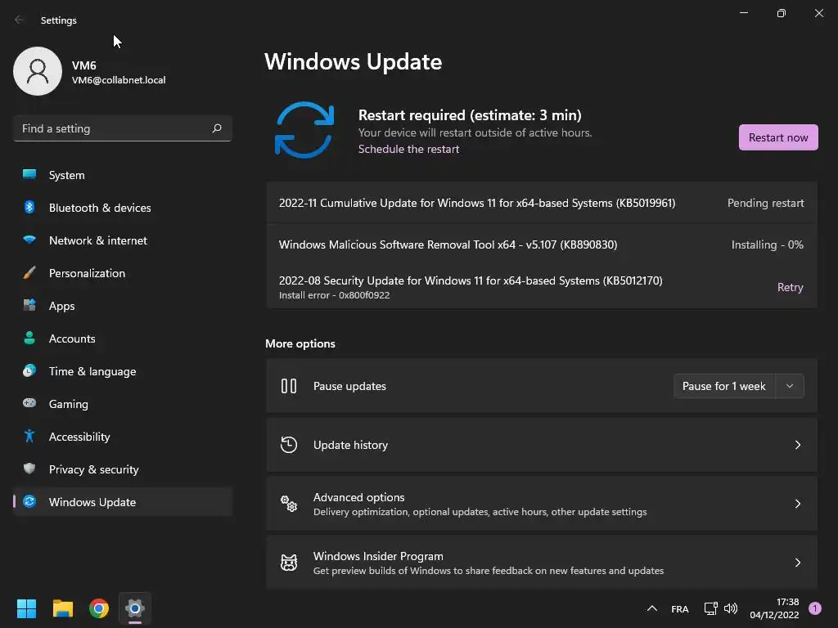Screen dimensions: 838x628
Task: Open the Network & internet section
Action: [98, 240]
